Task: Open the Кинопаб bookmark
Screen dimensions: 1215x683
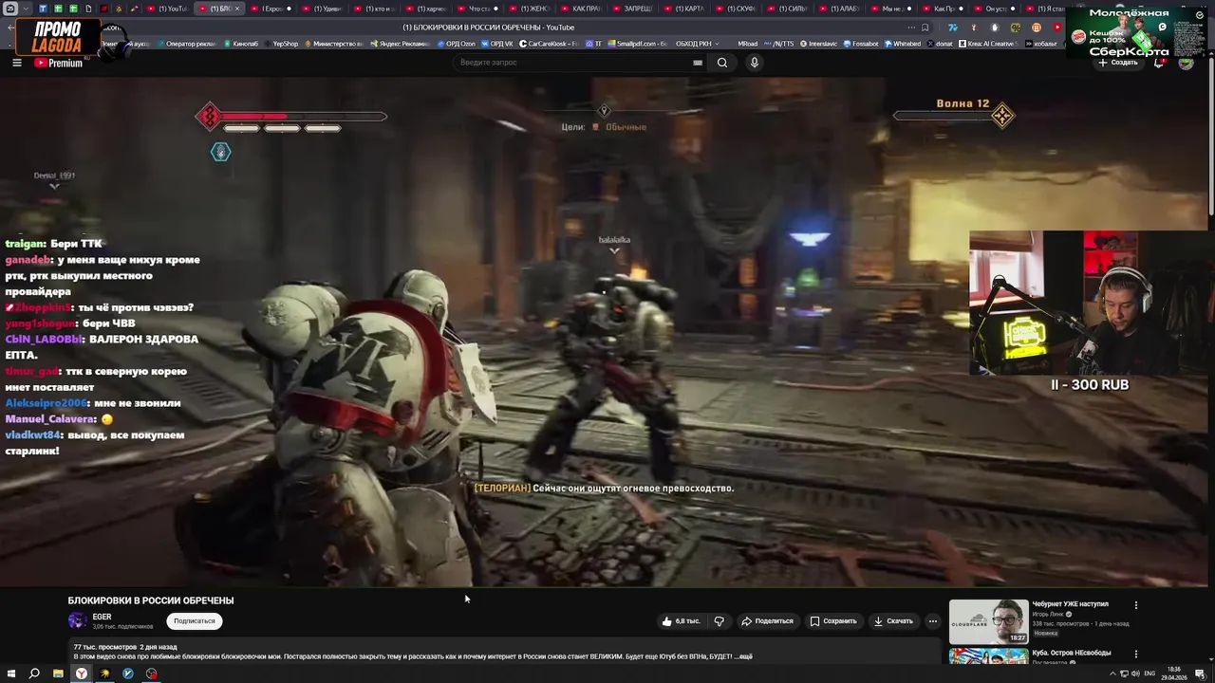Action: (x=241, y=44)
